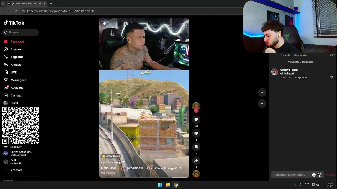Open File Explorer from taskbar
Viewport: 337px width, 189px height.
click(x=168, y=185)
